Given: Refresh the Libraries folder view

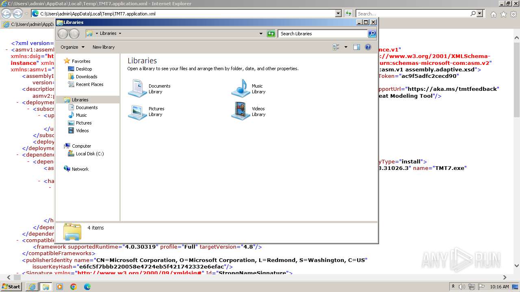Looking at the screenshot, I should (x=271, y=34).
